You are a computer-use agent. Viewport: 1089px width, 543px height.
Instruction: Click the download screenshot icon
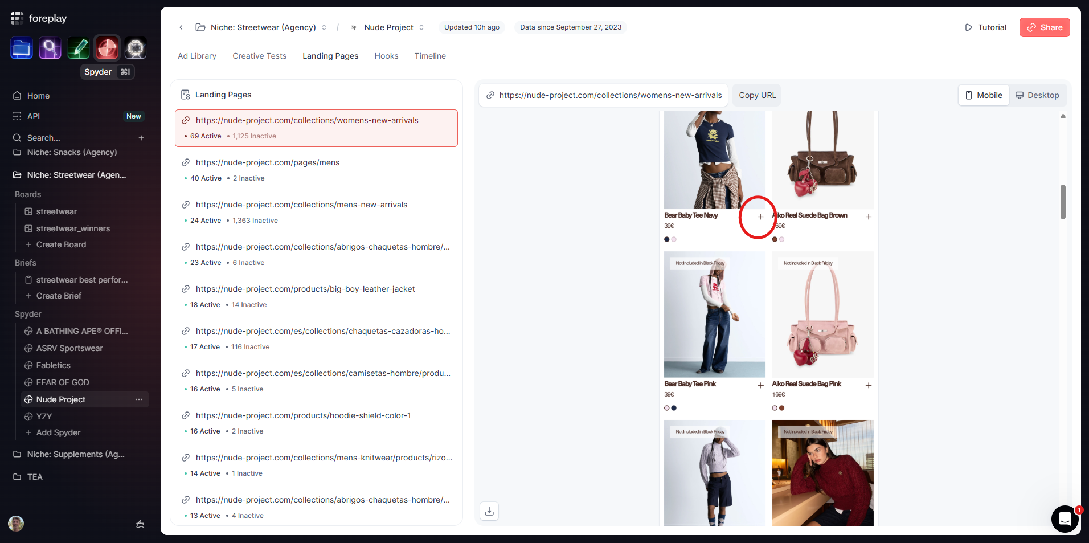(489, 511)
